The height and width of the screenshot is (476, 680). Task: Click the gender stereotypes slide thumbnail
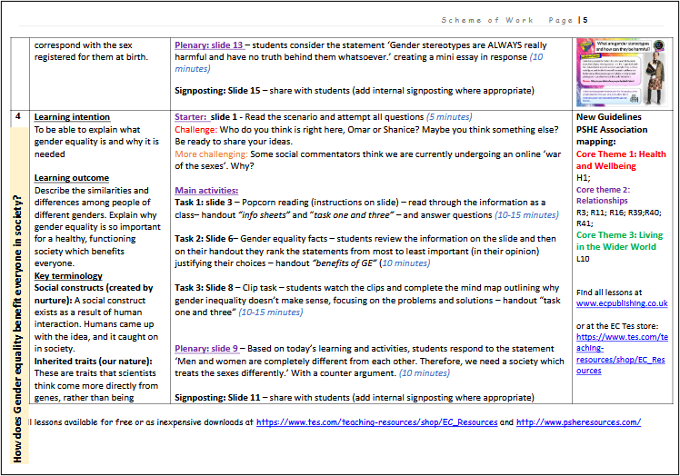click(622, 73)
